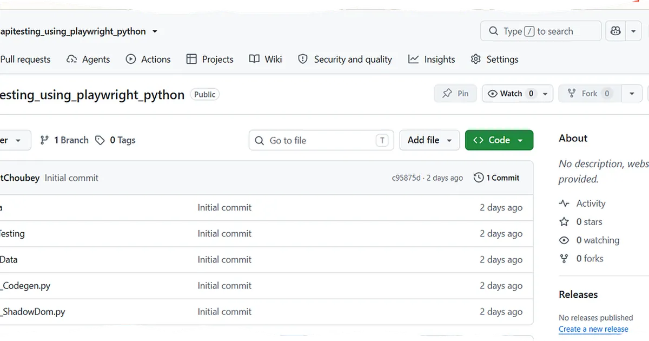This screenshot has width=649, height=341.
Task: View 0 watching link
Action: 598,240
